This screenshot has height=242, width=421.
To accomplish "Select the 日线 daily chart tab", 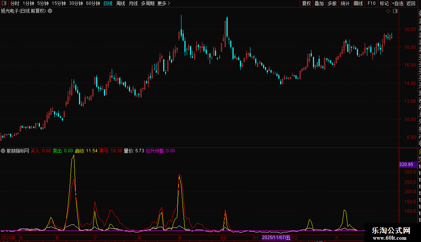I will [108, 3].
